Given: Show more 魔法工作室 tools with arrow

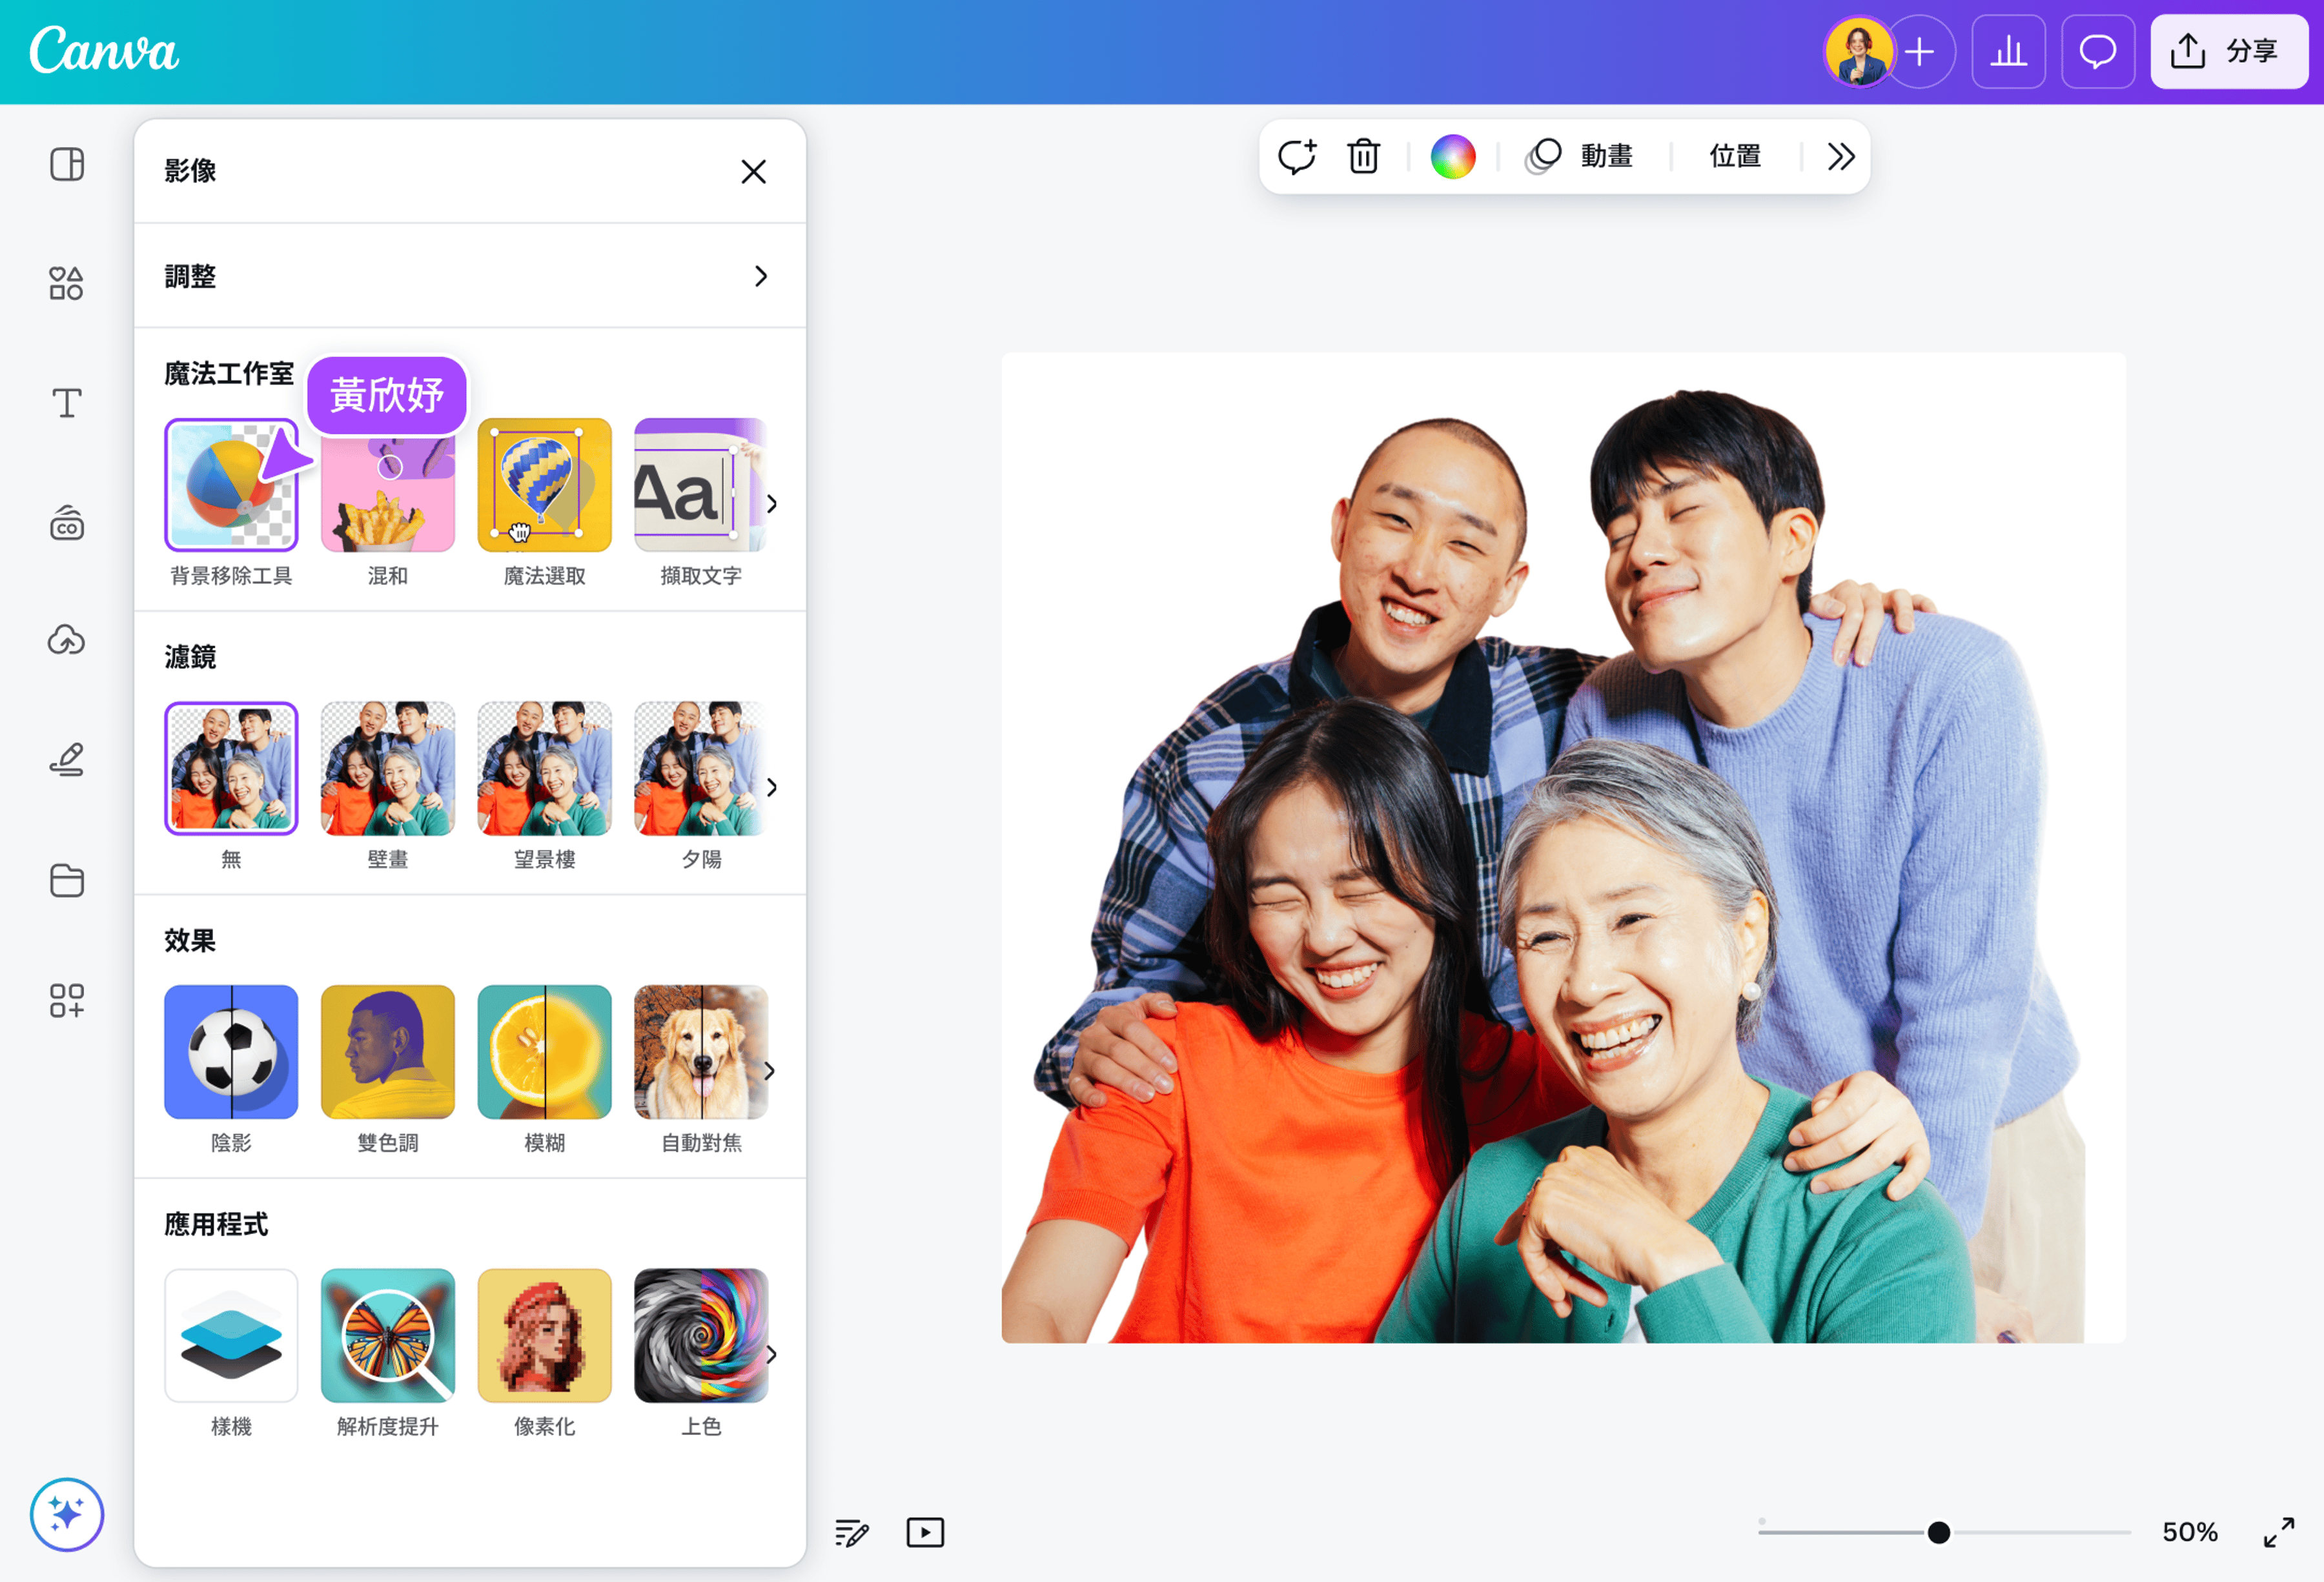Looking at the screenshot, I should click(x=771, y=503).
